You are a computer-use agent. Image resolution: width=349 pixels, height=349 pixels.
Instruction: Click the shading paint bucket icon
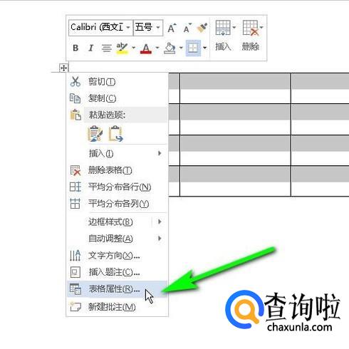pyautogui.click(x=170, y=48)
